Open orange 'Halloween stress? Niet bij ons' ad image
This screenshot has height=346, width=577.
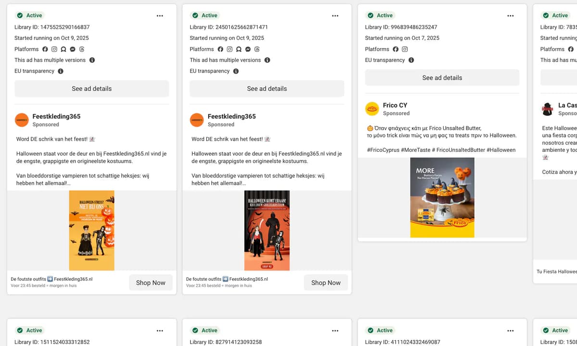92,231
